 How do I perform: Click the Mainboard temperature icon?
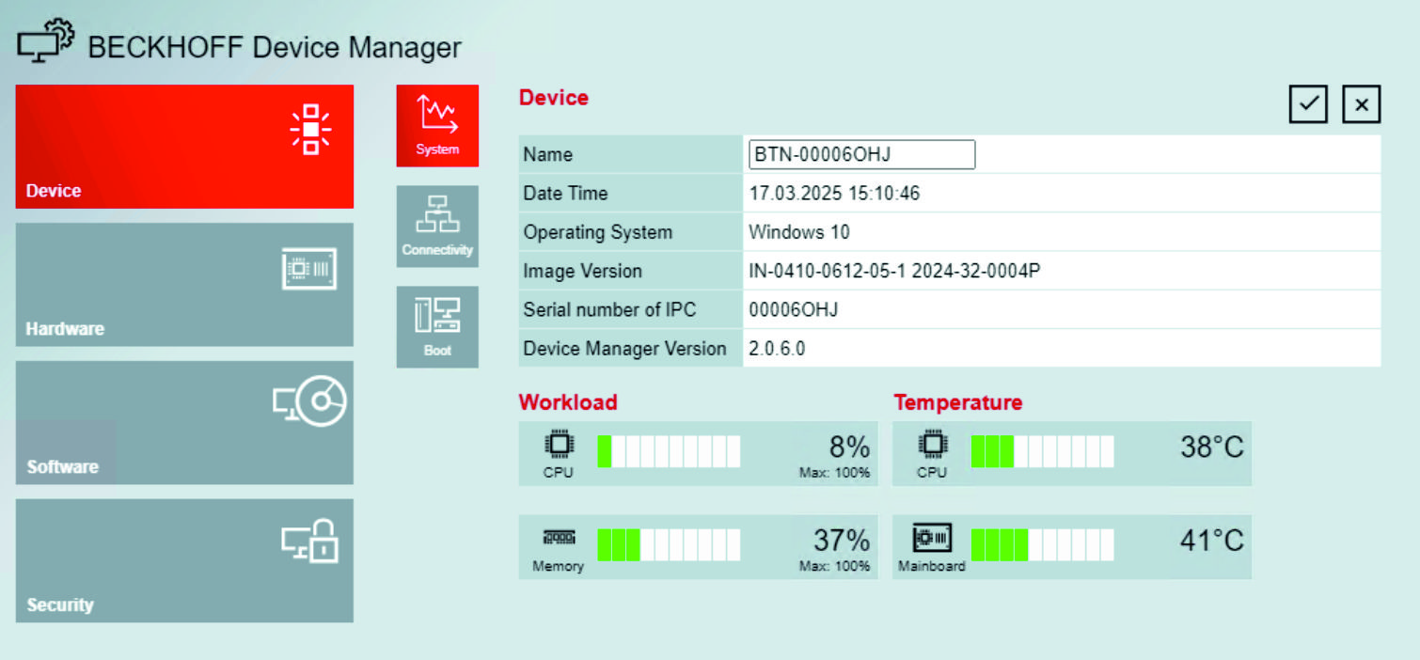pos(931,539)
